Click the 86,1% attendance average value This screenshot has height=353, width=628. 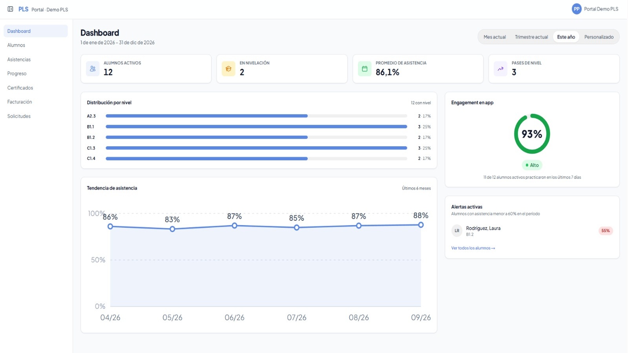(387, 72)
